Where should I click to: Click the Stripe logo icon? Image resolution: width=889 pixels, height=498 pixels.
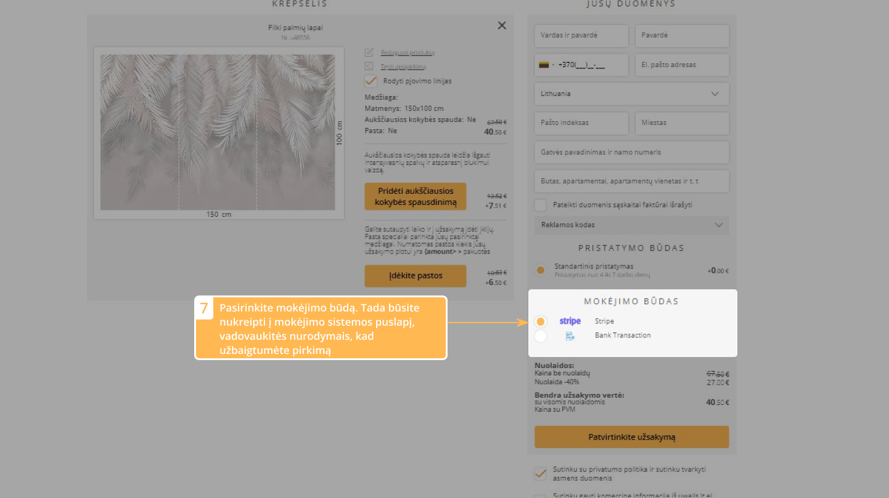click(570, 321)
